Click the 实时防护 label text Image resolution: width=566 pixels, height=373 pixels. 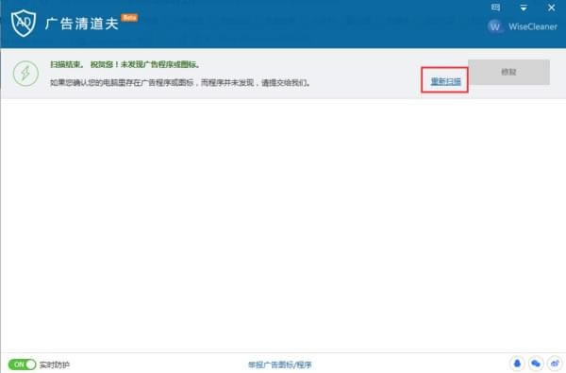[55, 365]
